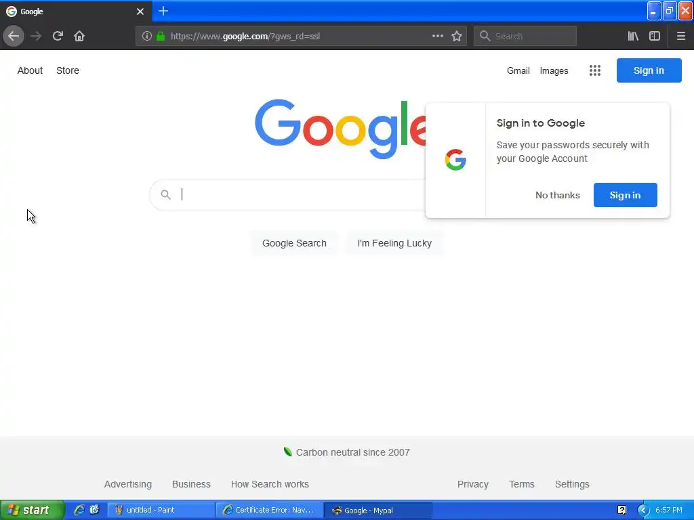Click the forward navigation arrow
The height and width of the screenshot is (520, 694).
click(x=36, y=37)
